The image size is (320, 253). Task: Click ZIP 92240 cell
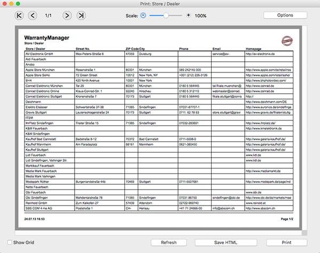click(131, 91)
